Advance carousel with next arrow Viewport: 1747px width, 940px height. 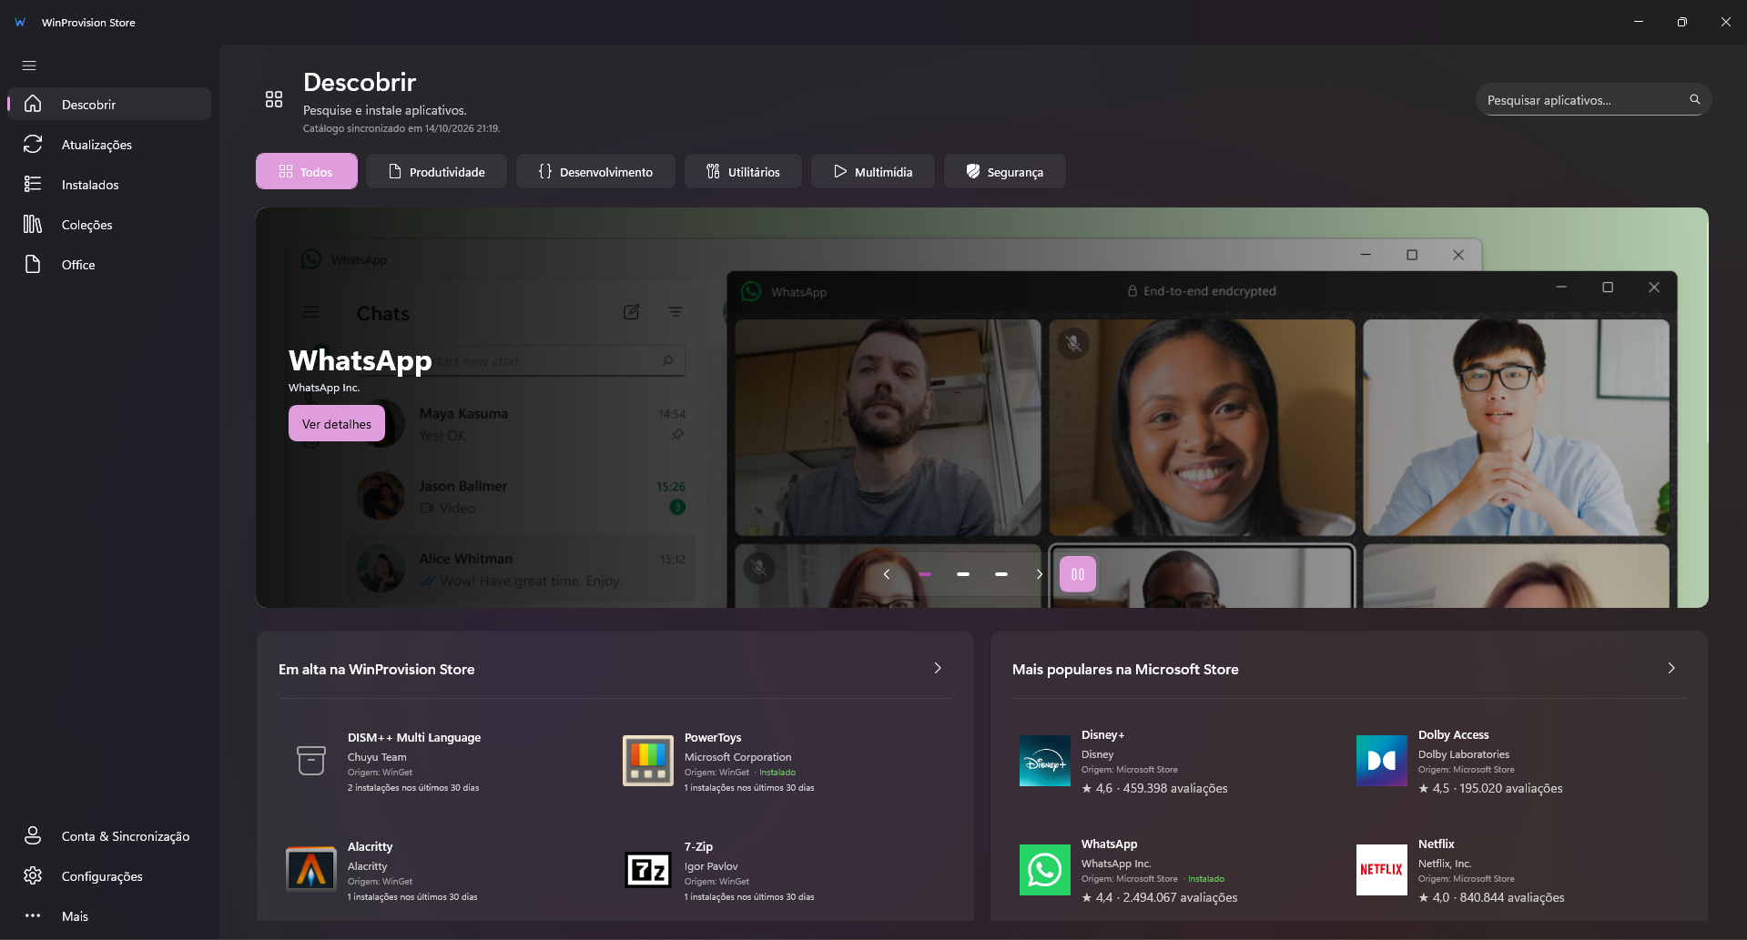pos(1039,574)
